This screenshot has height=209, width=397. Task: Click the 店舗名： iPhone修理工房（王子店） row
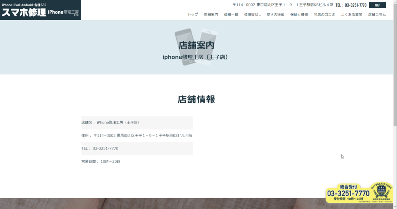click(x=137, y=122)
